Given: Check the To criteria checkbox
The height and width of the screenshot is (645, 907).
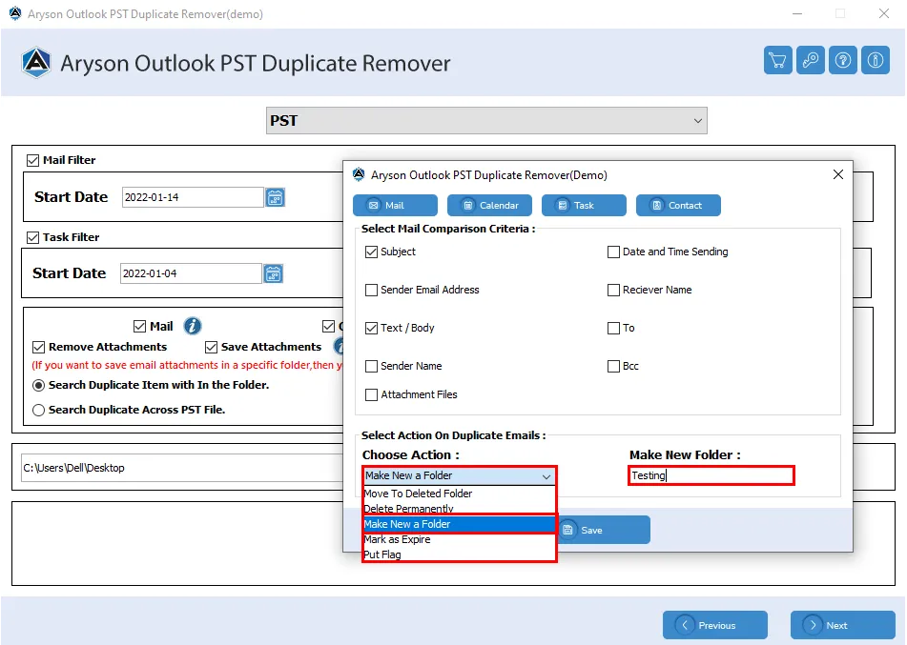Looking at the screenshot, I should point(614,329).
